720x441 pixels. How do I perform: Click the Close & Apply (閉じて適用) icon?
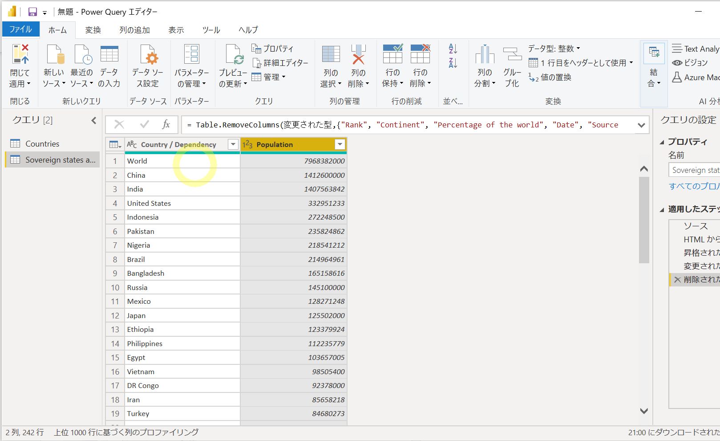[20, 54]
